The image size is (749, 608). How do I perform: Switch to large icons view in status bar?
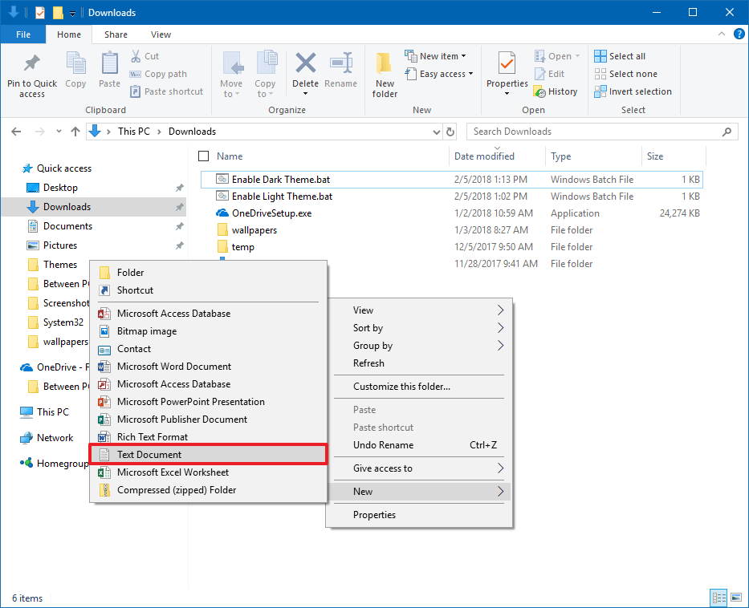pyautogui.click(x=736, y=598)
